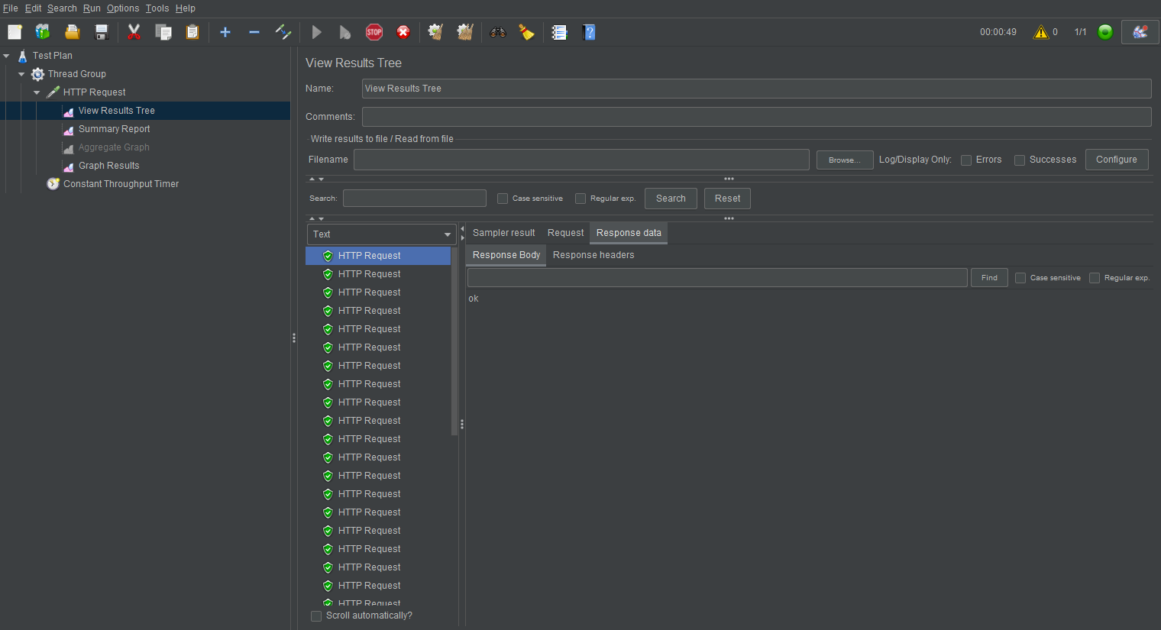Enable Case sensitive for tree search
Screen dimensions: 1161x630
coord(503,199)
